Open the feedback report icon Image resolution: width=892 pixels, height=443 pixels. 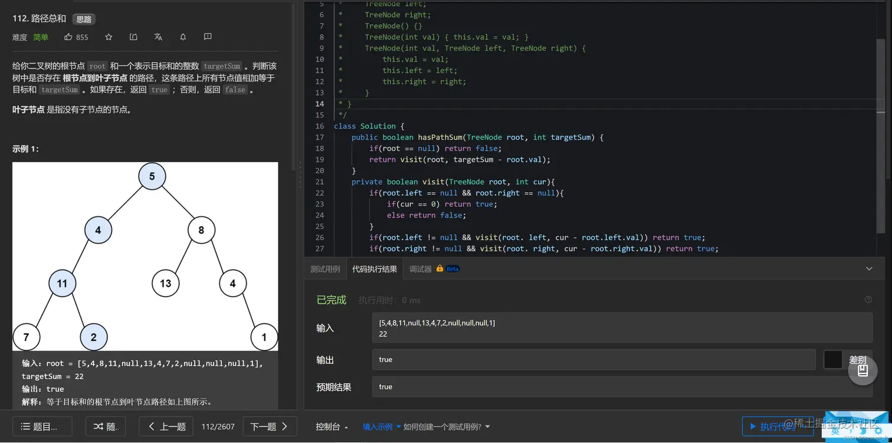tap(208, 37)
